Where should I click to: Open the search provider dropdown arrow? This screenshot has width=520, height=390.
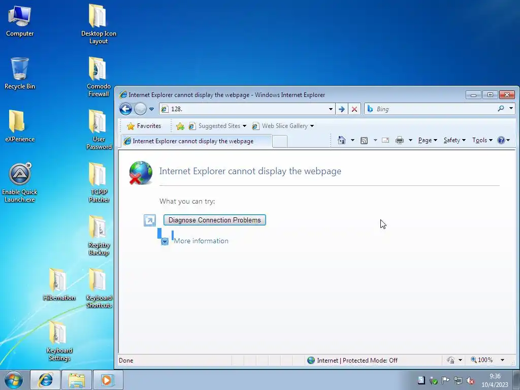click(511, 109)
